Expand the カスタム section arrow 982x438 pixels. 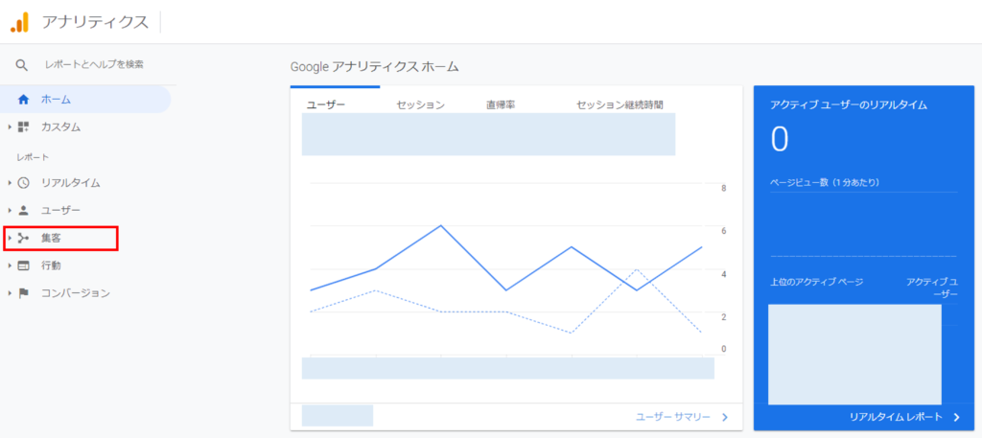click(10, 127)
